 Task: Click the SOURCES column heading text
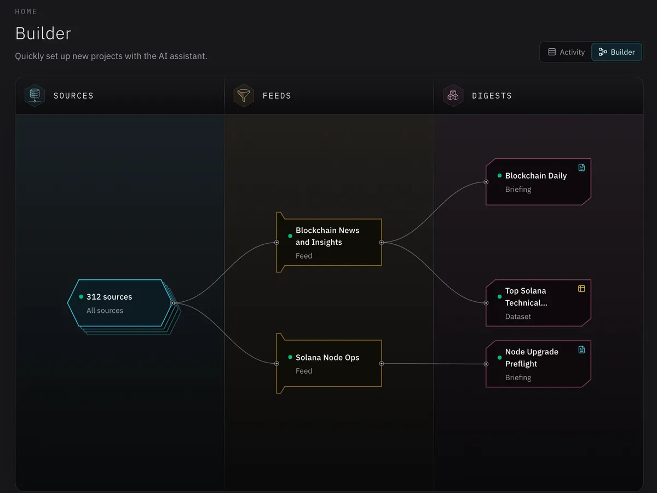(73, 96)
